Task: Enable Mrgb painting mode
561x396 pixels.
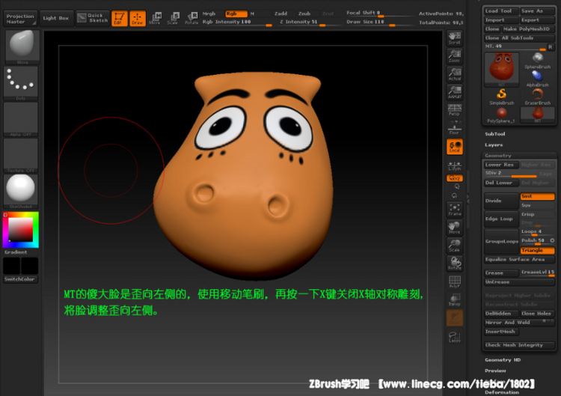Action: click(x=209, y=13)
